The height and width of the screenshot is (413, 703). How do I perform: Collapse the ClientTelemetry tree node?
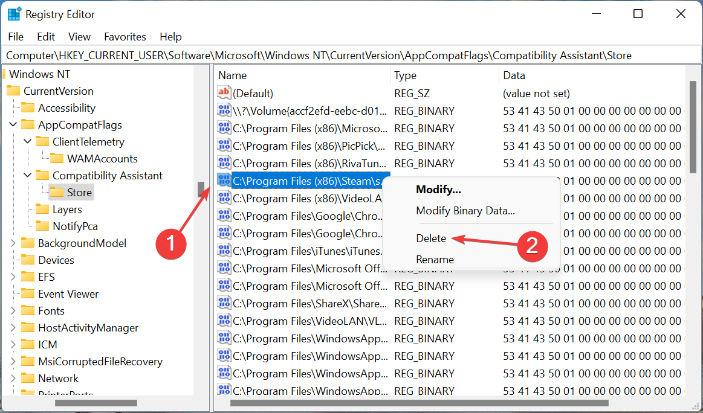27,141
